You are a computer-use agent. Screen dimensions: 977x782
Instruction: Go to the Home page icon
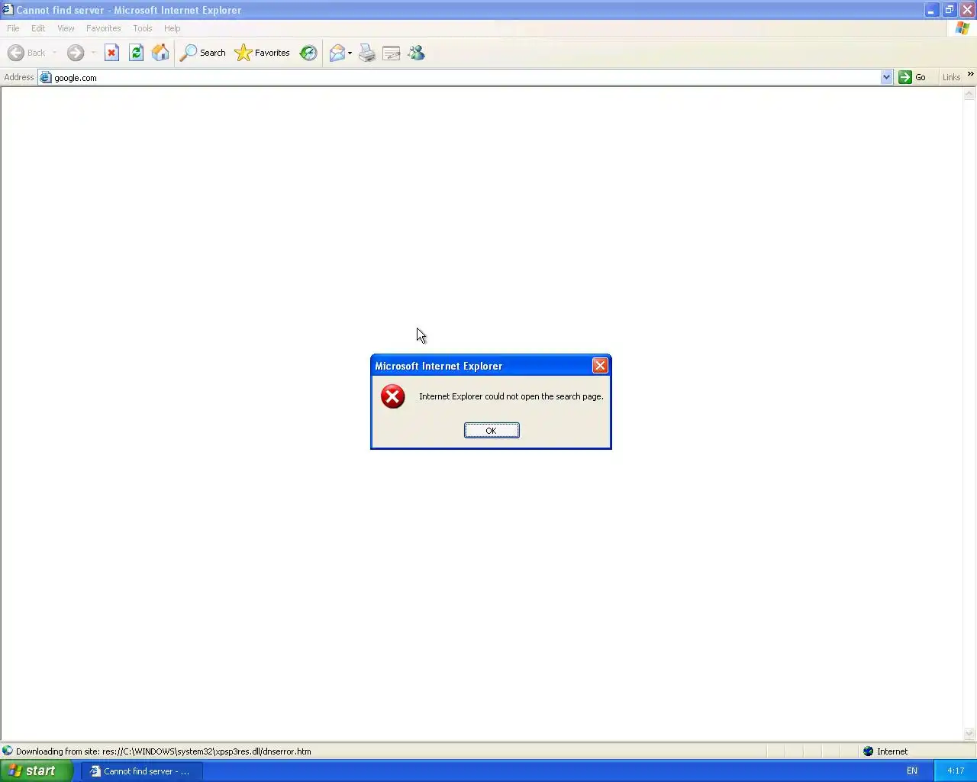click(x=160, y=53)
